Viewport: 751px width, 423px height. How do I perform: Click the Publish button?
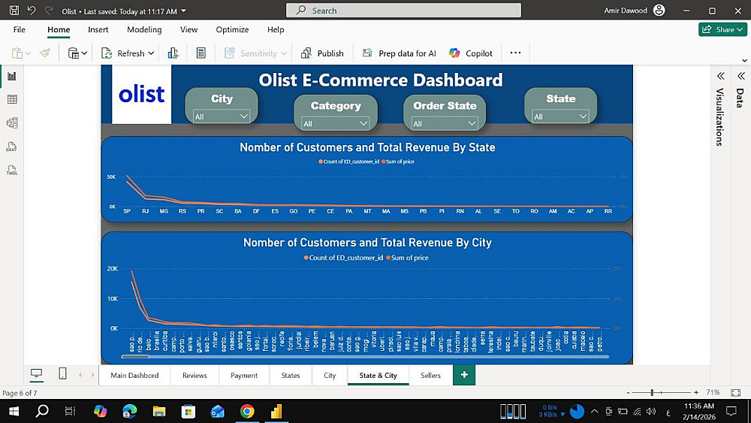[322, 53]
